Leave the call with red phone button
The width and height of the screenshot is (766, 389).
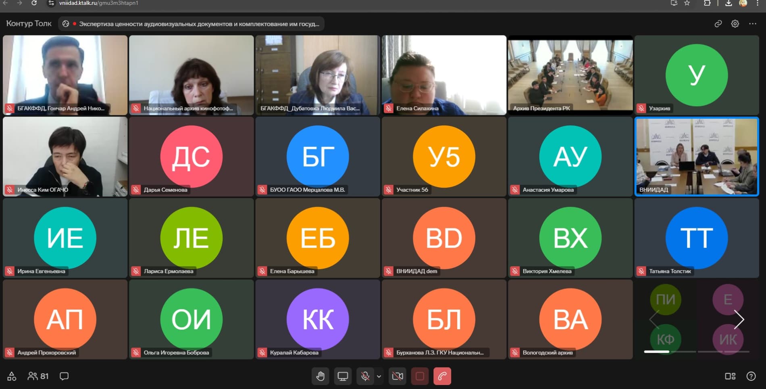coord(442,376)
